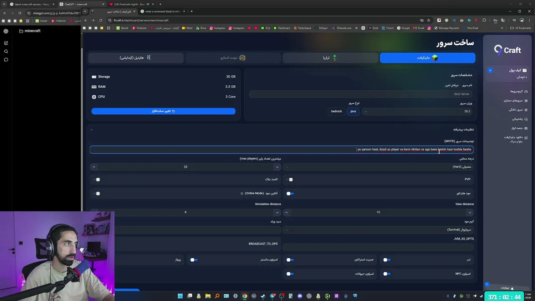Toggle the اسپاون حیوانات switch
Viewport: 535px width, 301px height.
(290, 274)
